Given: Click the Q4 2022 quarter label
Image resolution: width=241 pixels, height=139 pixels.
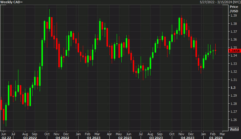Looking at the screenshot, I should click(x=62, y=138).
